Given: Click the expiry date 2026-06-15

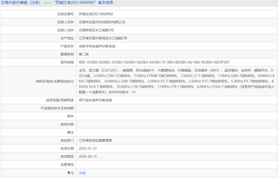Looking at the screenshot, I should [x=88, y=157].
